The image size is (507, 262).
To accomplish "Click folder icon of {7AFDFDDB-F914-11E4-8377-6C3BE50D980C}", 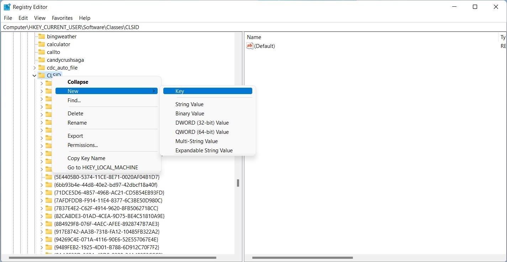I will pyautogui.click(x=49, y=200).
